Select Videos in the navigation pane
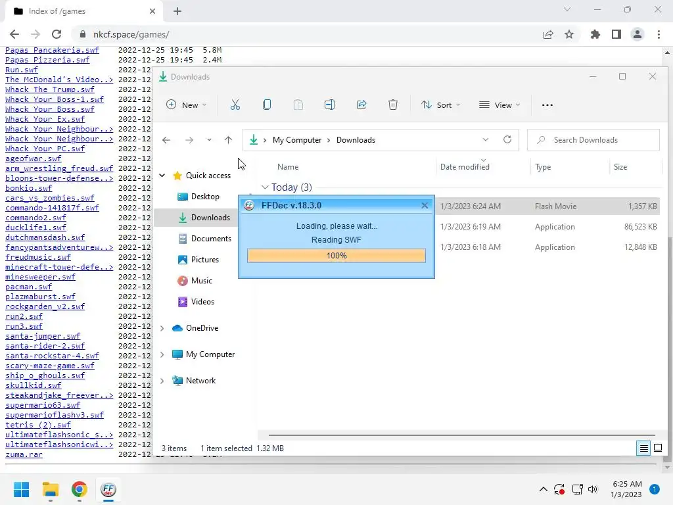Screen dimensions: 673x505 point(196,302)
